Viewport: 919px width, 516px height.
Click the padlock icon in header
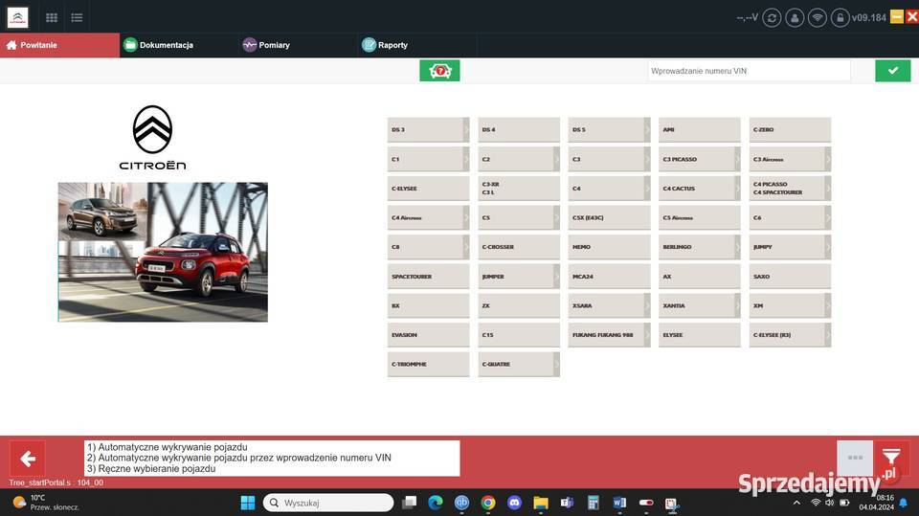click(840, 17)
